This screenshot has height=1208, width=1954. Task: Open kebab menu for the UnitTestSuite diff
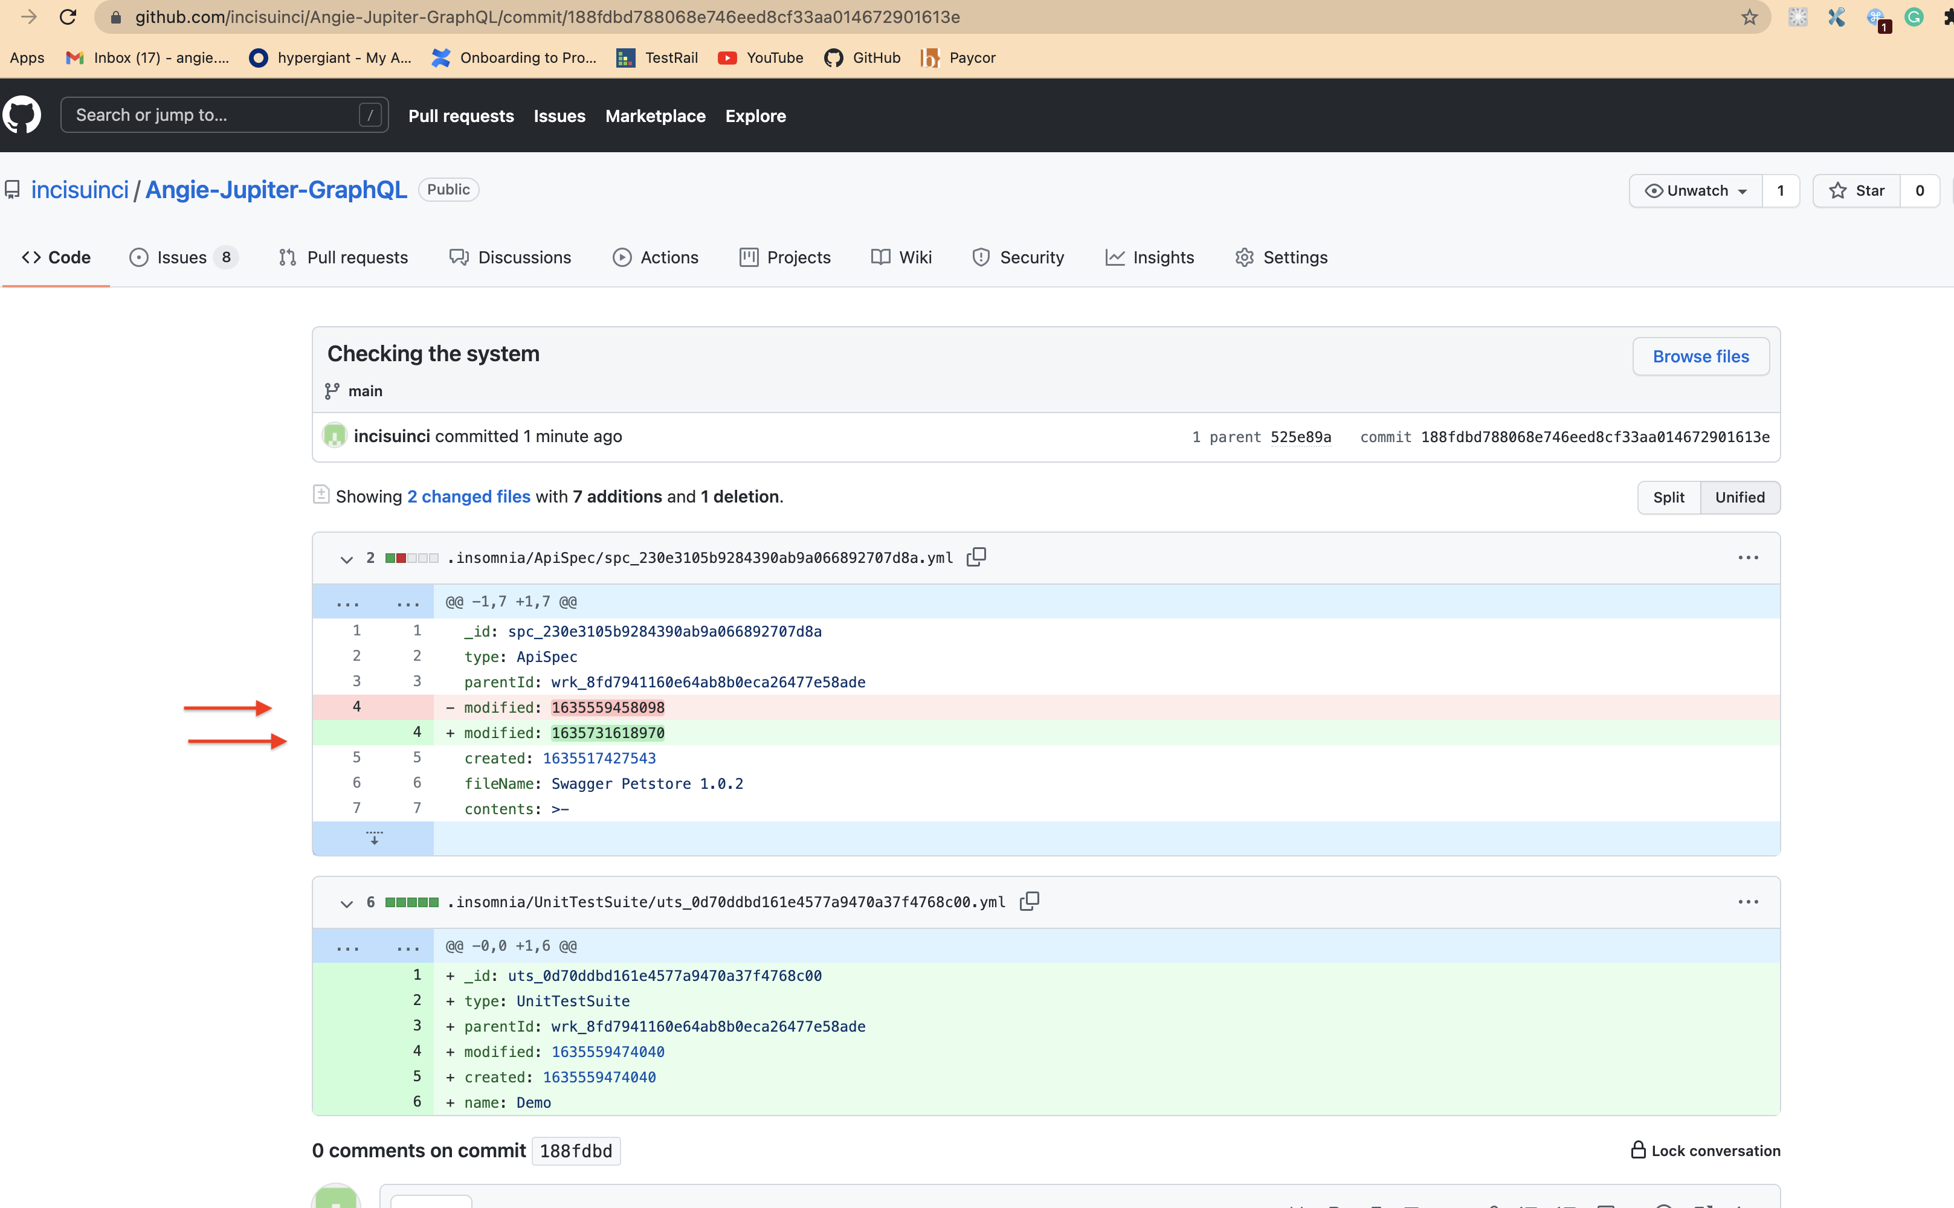pos(1749,901)
